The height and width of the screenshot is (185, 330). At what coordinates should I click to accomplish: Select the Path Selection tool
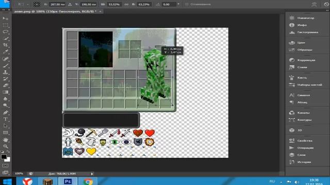(x=5, y=126)
